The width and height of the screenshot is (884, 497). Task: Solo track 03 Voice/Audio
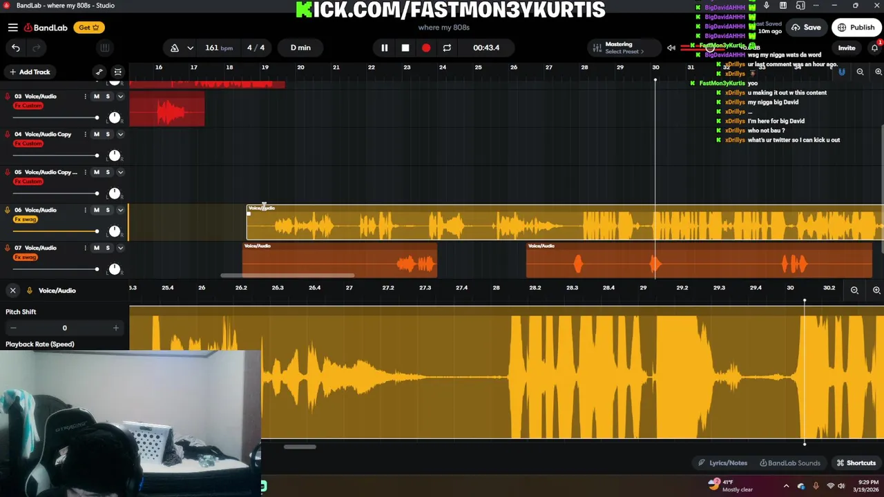pos(108,97)
